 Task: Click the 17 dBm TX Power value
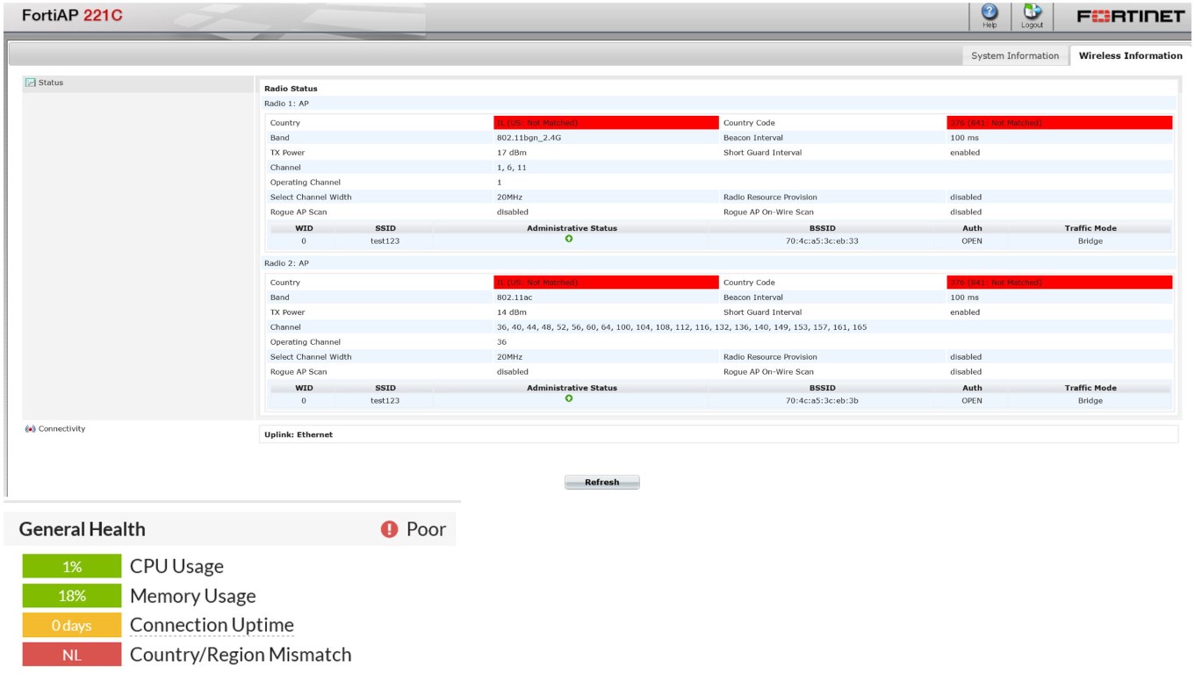512,153
